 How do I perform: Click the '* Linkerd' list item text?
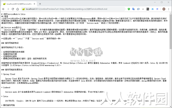(6, 88)
